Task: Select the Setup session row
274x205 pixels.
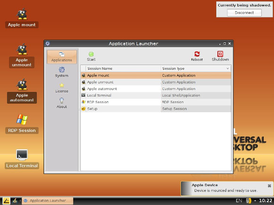Action: [156, 108]
